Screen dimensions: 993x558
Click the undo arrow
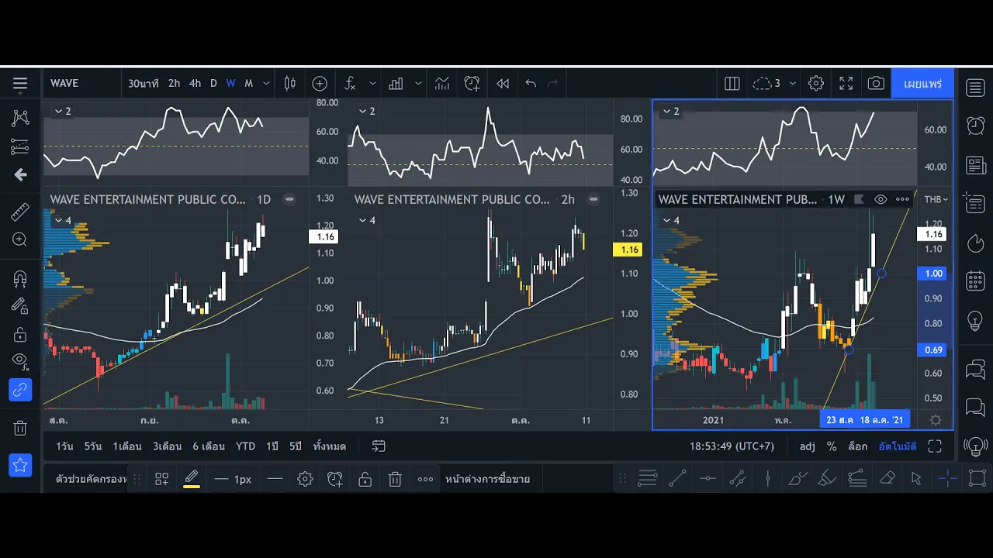tap(531, 84)
